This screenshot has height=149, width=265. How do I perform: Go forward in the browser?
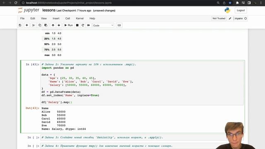[10, 3]
